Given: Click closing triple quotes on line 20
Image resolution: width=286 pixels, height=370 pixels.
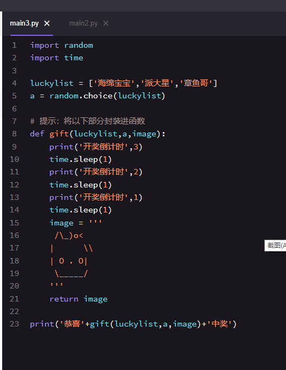Looking at the screenshot, I should [x=56, y=285].
